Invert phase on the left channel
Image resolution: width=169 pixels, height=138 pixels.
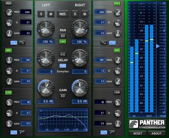pos(51,14)
